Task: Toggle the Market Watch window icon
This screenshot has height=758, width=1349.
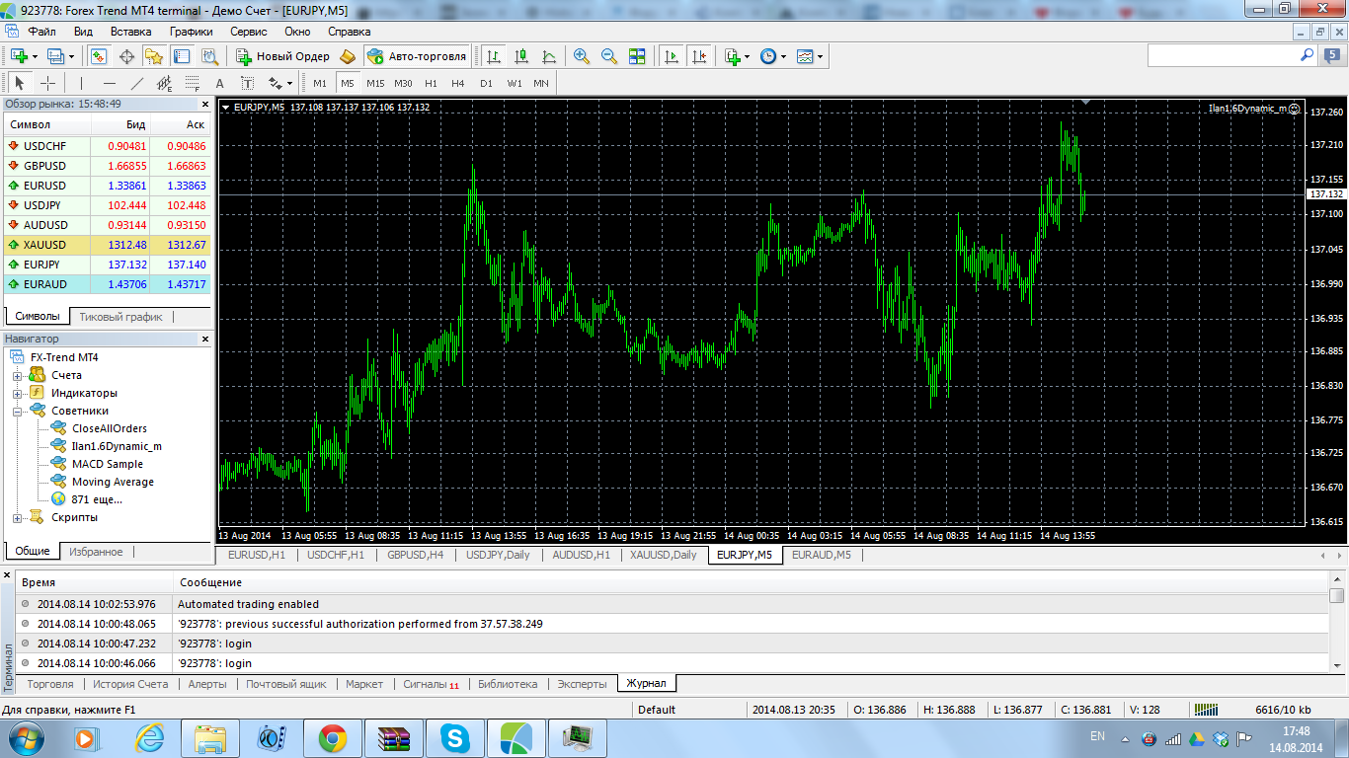Action: coord(99,56)
